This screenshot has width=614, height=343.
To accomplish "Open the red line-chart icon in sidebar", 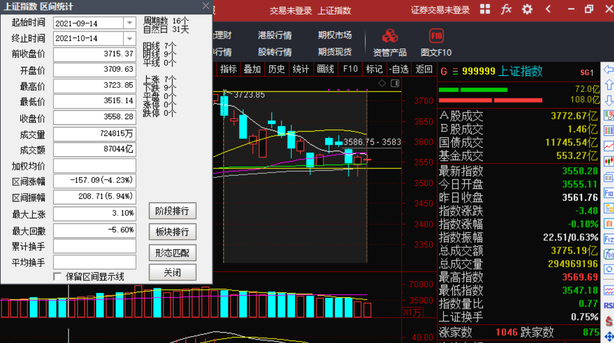I will coord(608,146).
